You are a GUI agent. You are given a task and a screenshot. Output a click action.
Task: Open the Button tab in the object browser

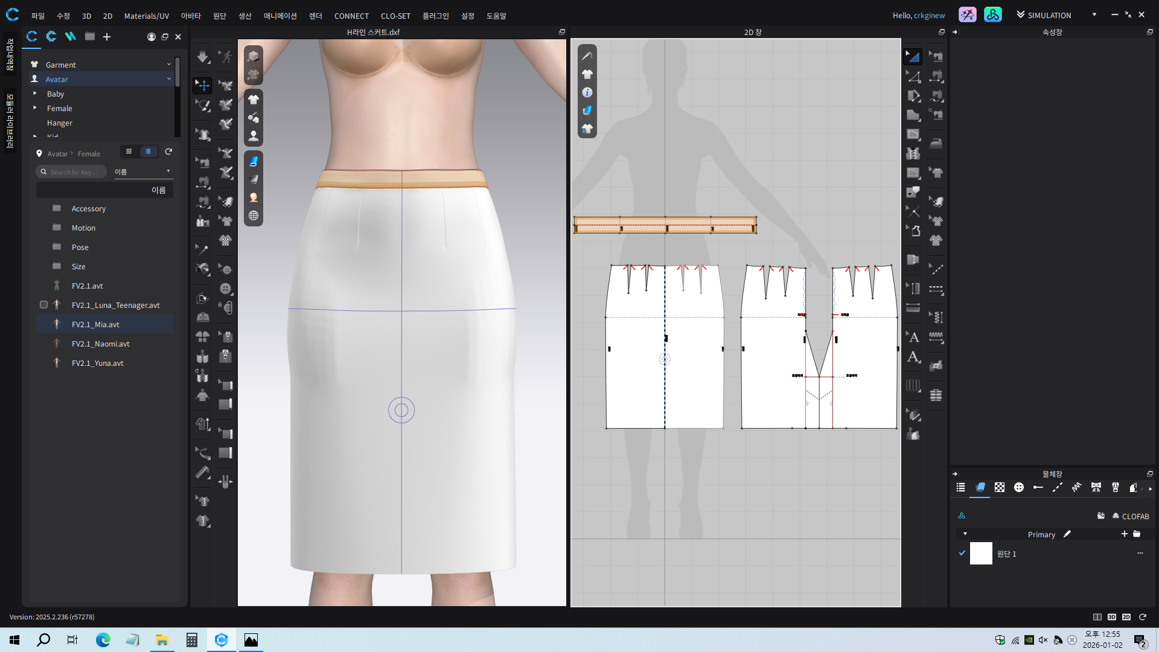(1019, 488)
